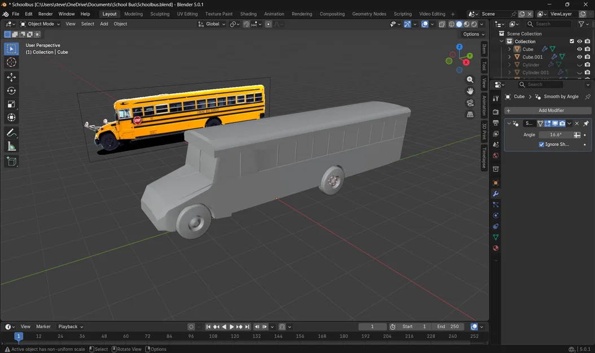Image resolution: width=595 pixels, height=353 pixels.
Task: Toggle snapping magnet in header
Action: pyautogui.click(x=246, y=24)
